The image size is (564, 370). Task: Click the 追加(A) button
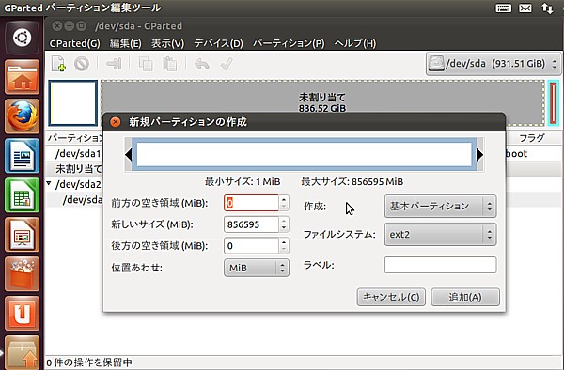[x=465, y=297]
